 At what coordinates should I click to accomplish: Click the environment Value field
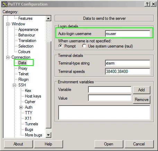pyautogui.click(x=110, y=98)
